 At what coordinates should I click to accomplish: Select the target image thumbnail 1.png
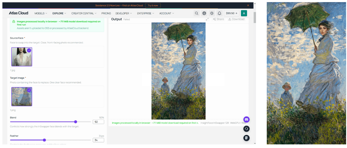(22, 96)
